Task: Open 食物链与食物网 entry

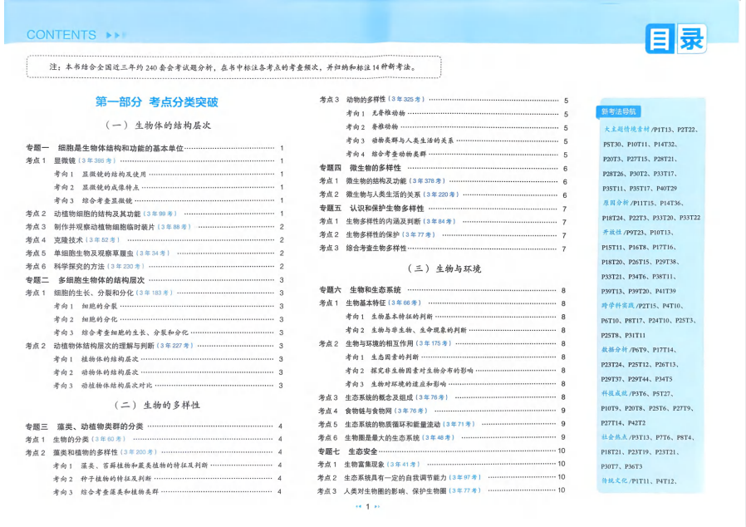Action: (x=370, y=411)
